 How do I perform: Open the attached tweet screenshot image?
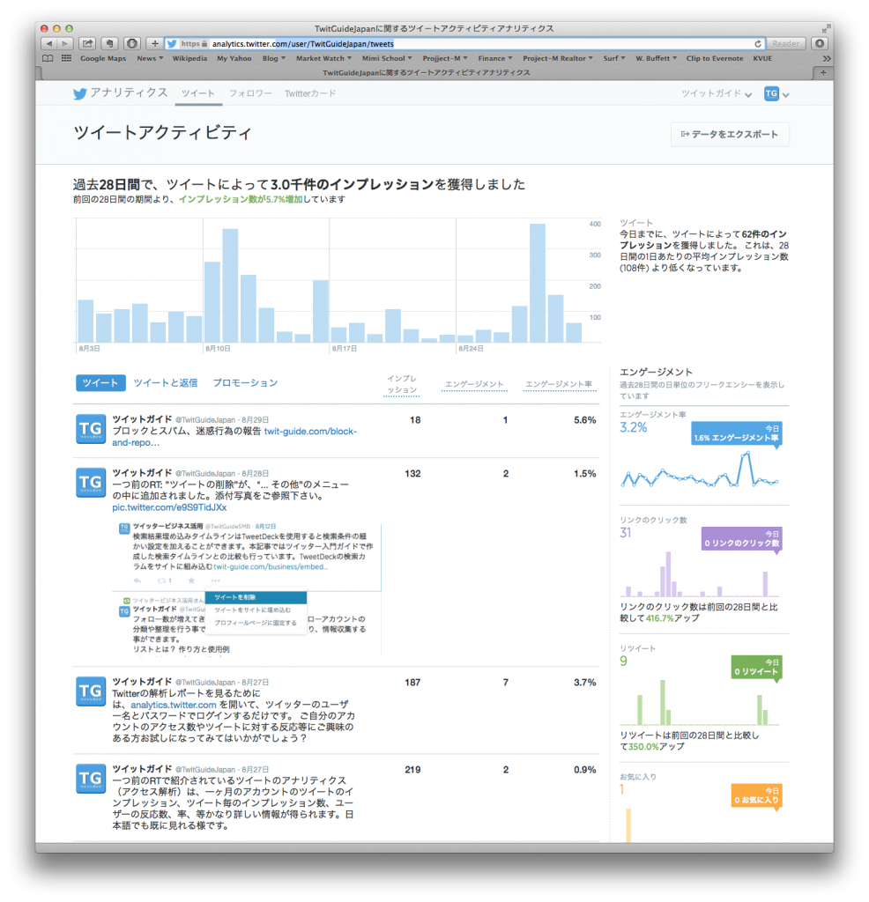click(x=246, y=588)
